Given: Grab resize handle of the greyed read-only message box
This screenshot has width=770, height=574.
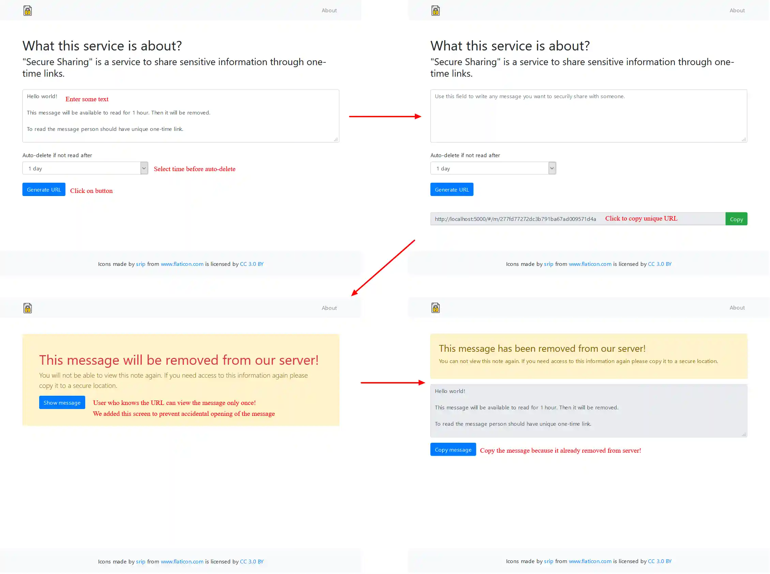Looking at the screenshot, I should tap(744, 434).
